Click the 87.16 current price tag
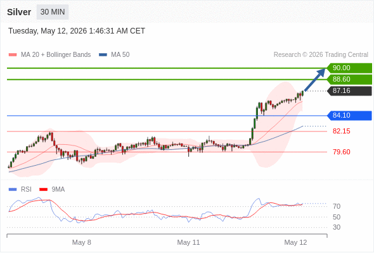This screenshot has width=374, height=253. 349,91
